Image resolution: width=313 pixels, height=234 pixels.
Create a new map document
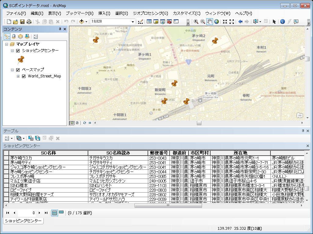coord(9,22)
